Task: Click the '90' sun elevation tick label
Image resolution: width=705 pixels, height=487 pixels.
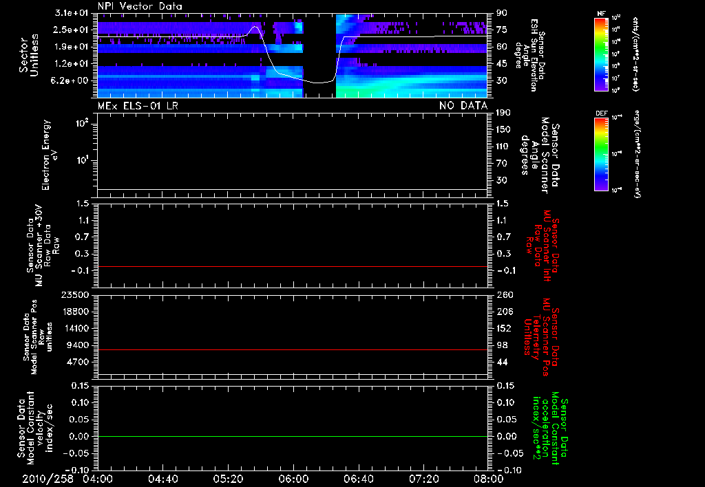Action: point(502,13)
